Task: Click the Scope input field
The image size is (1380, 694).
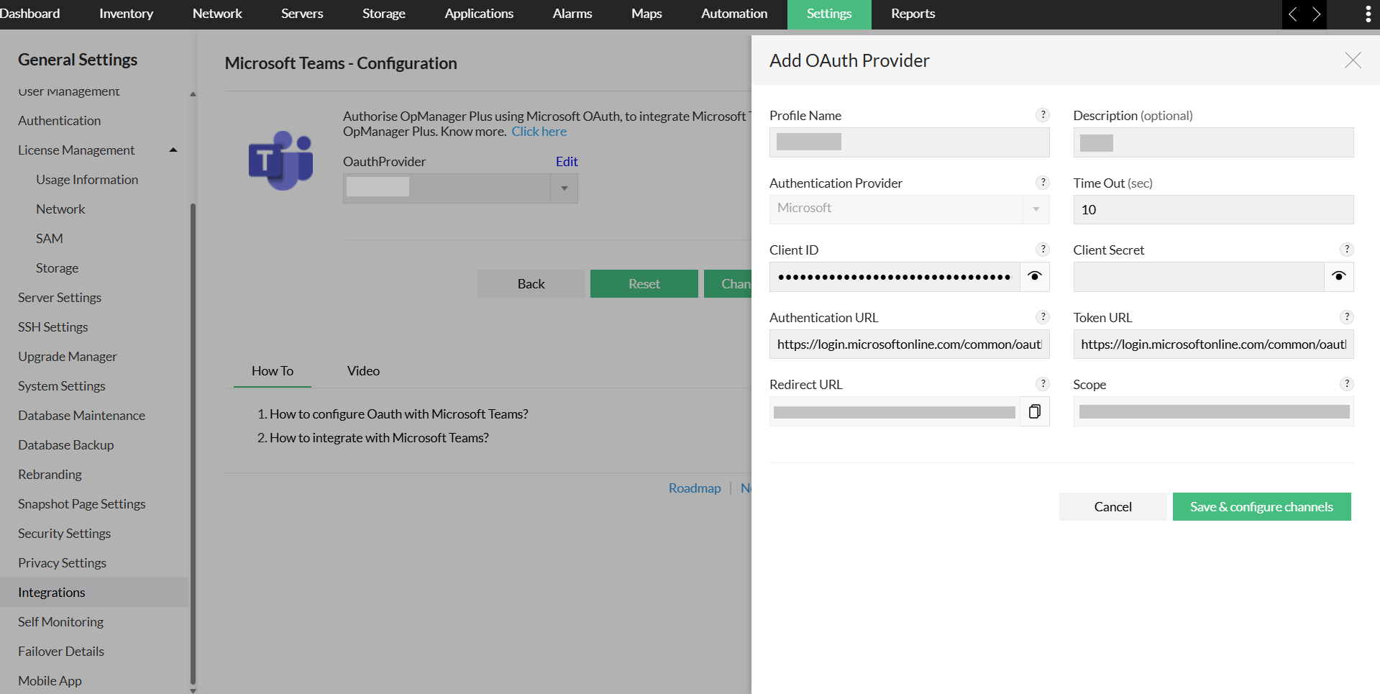Action: click(x=1213, y=411)
